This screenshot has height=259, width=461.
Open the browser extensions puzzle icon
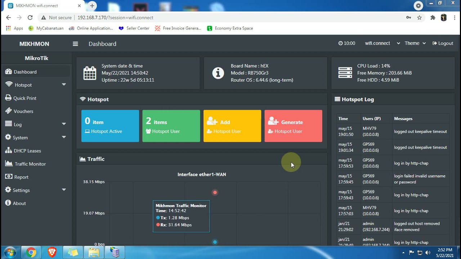[433, 18]
